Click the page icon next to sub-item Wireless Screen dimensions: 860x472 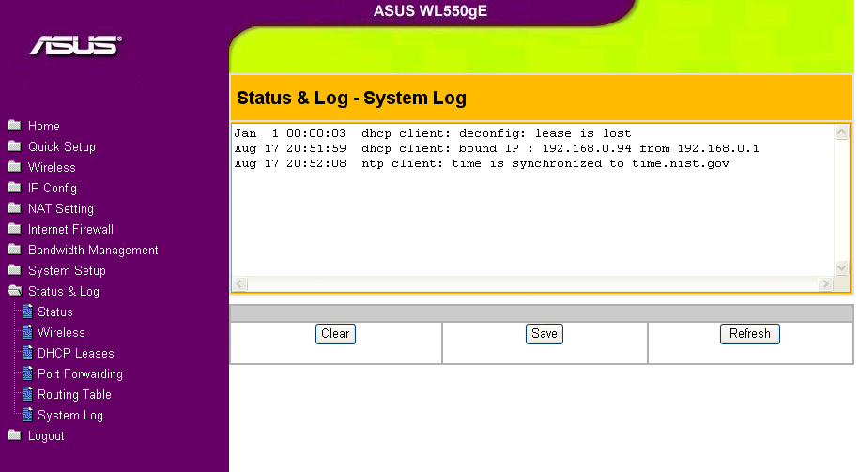pos(27,332)
